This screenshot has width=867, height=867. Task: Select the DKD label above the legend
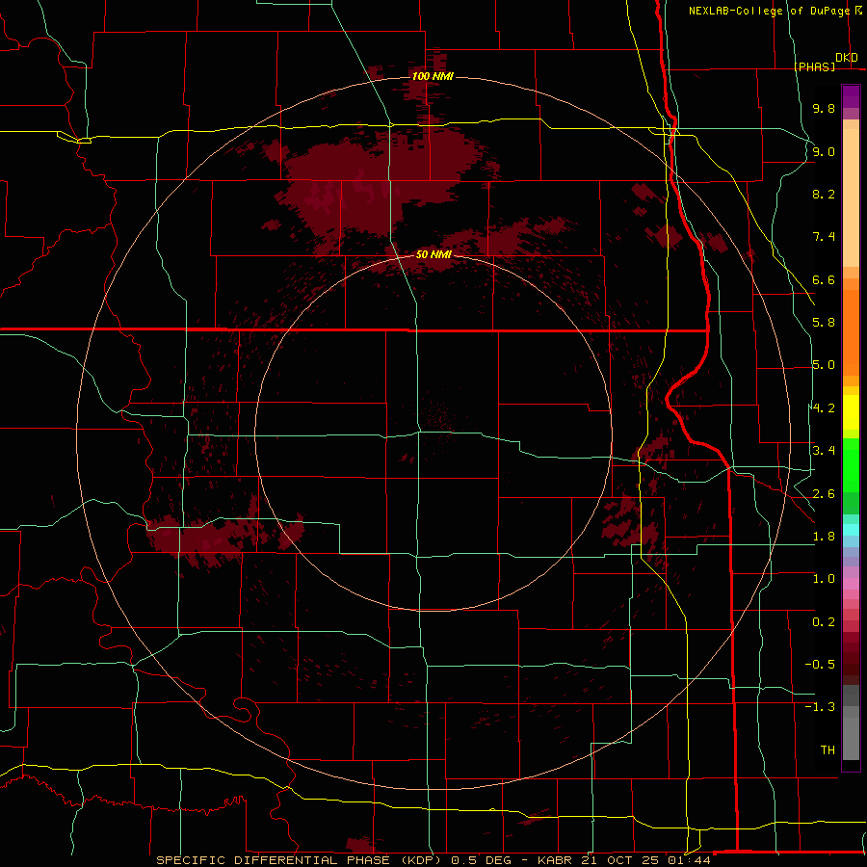[x=847, y=58]
